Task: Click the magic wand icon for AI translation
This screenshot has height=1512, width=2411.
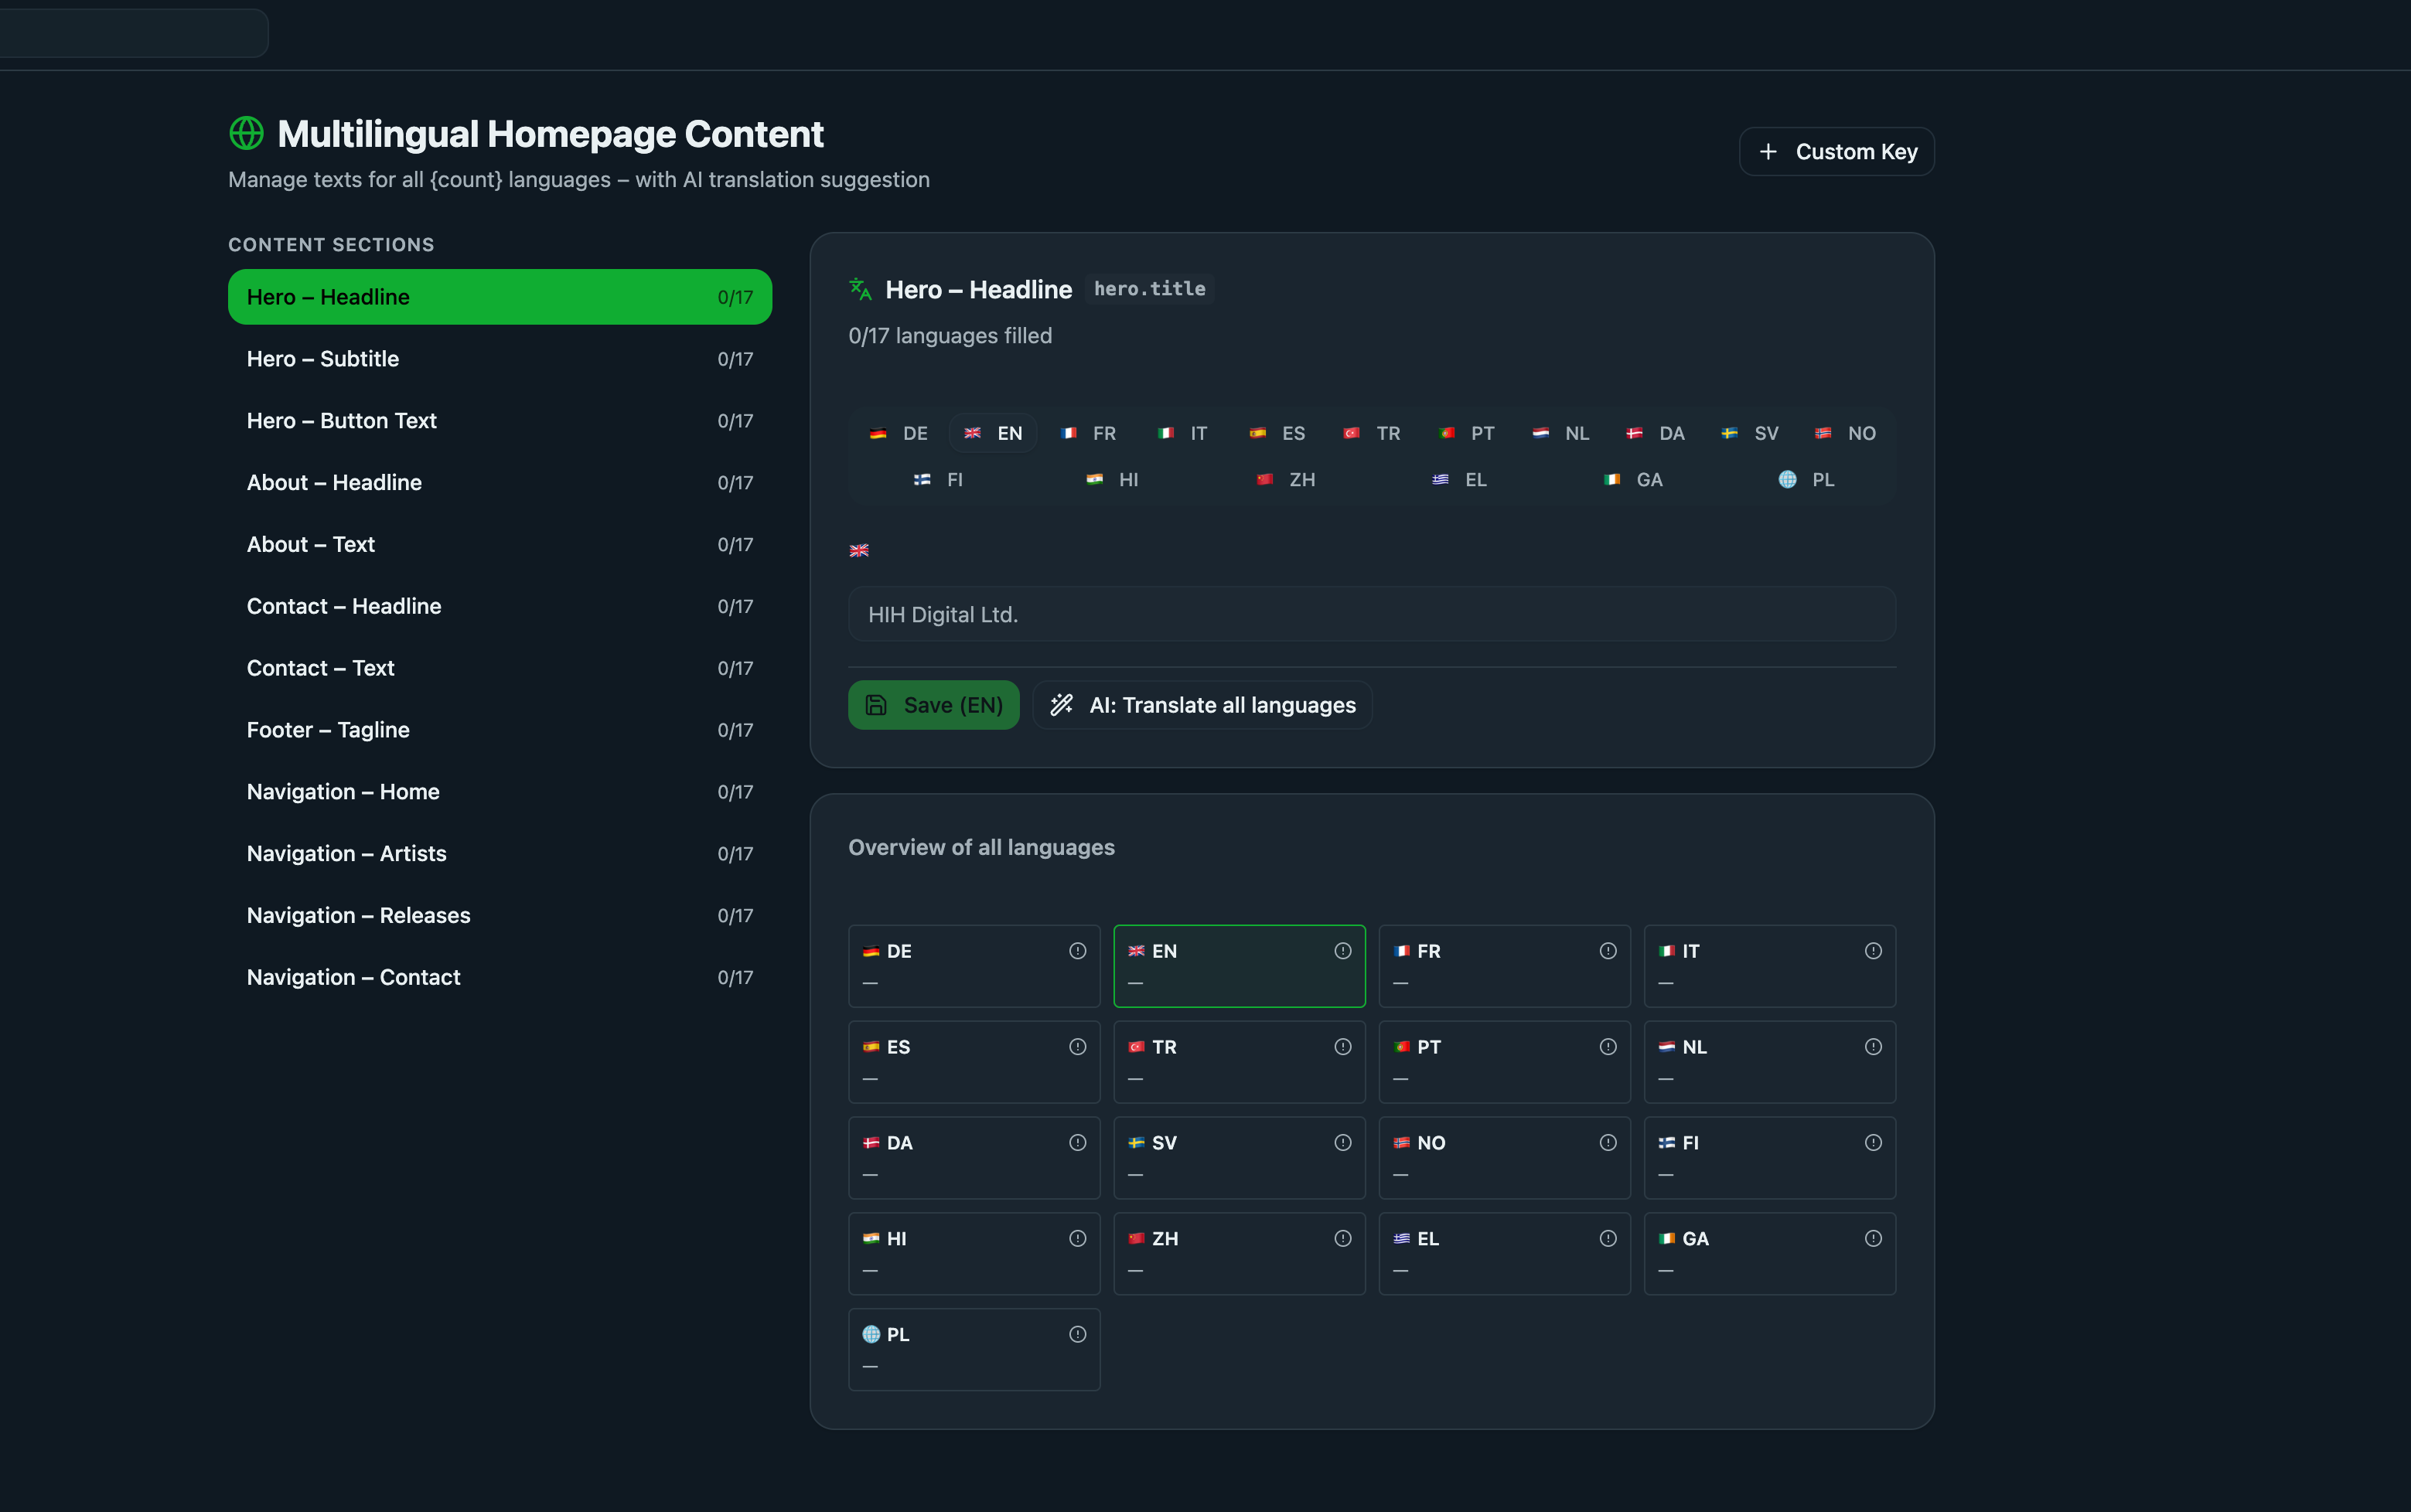Action: tap(1061, 705)
